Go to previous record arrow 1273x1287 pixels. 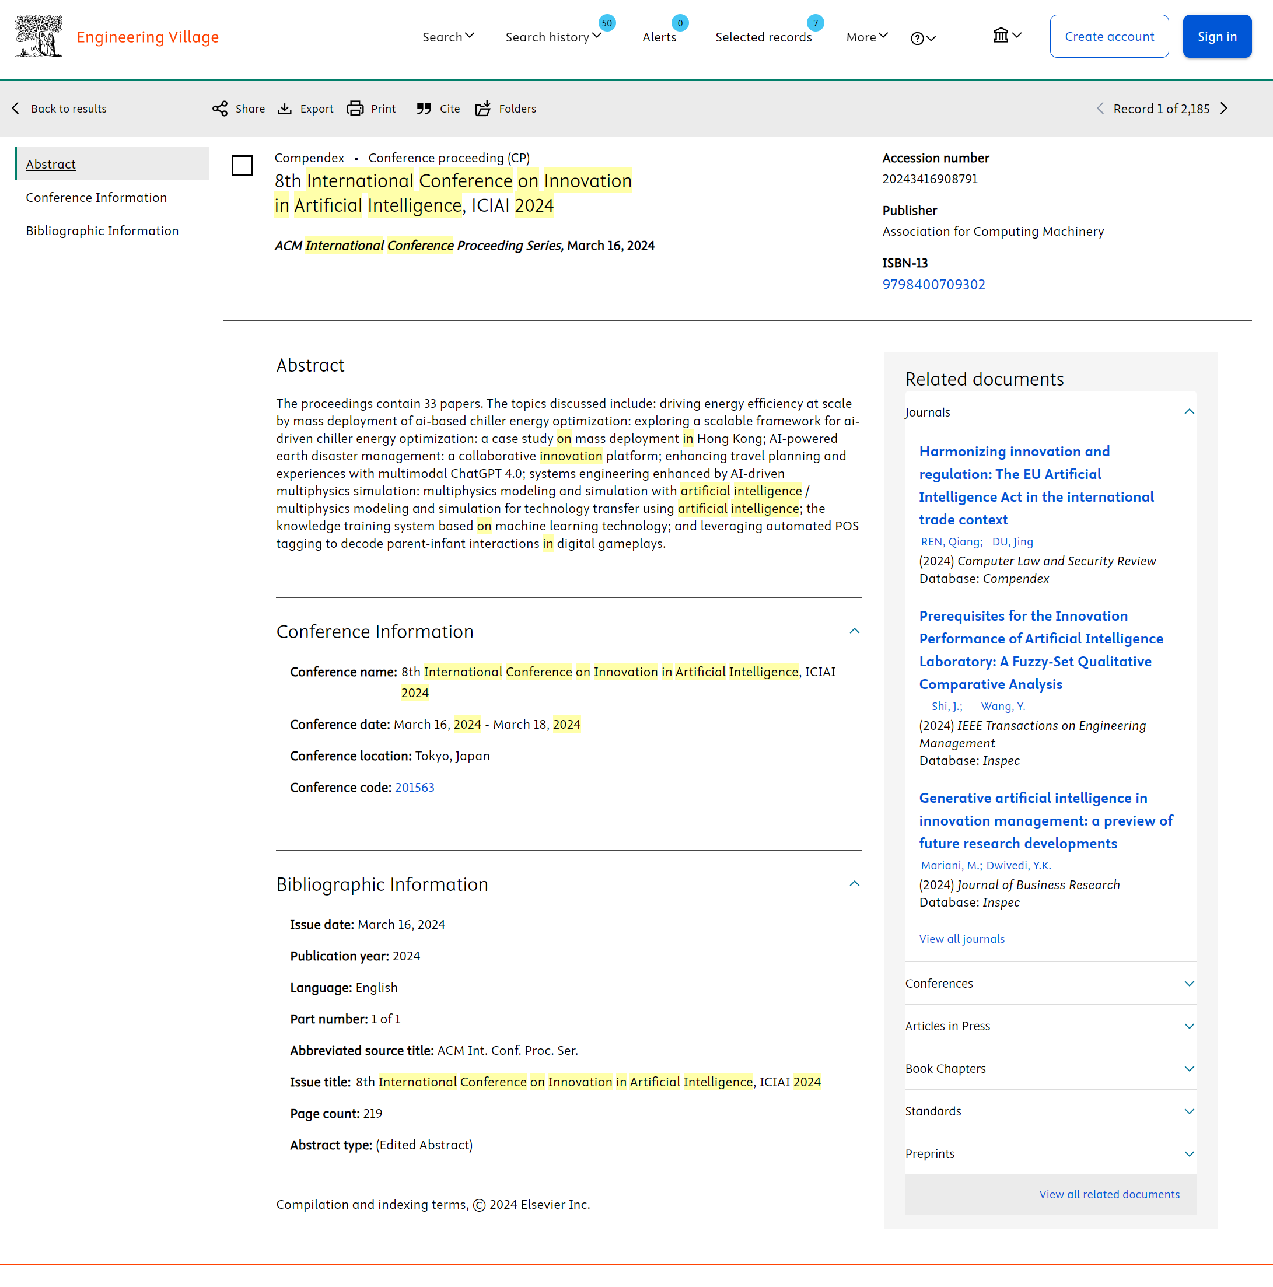[x=1100, y=109]
